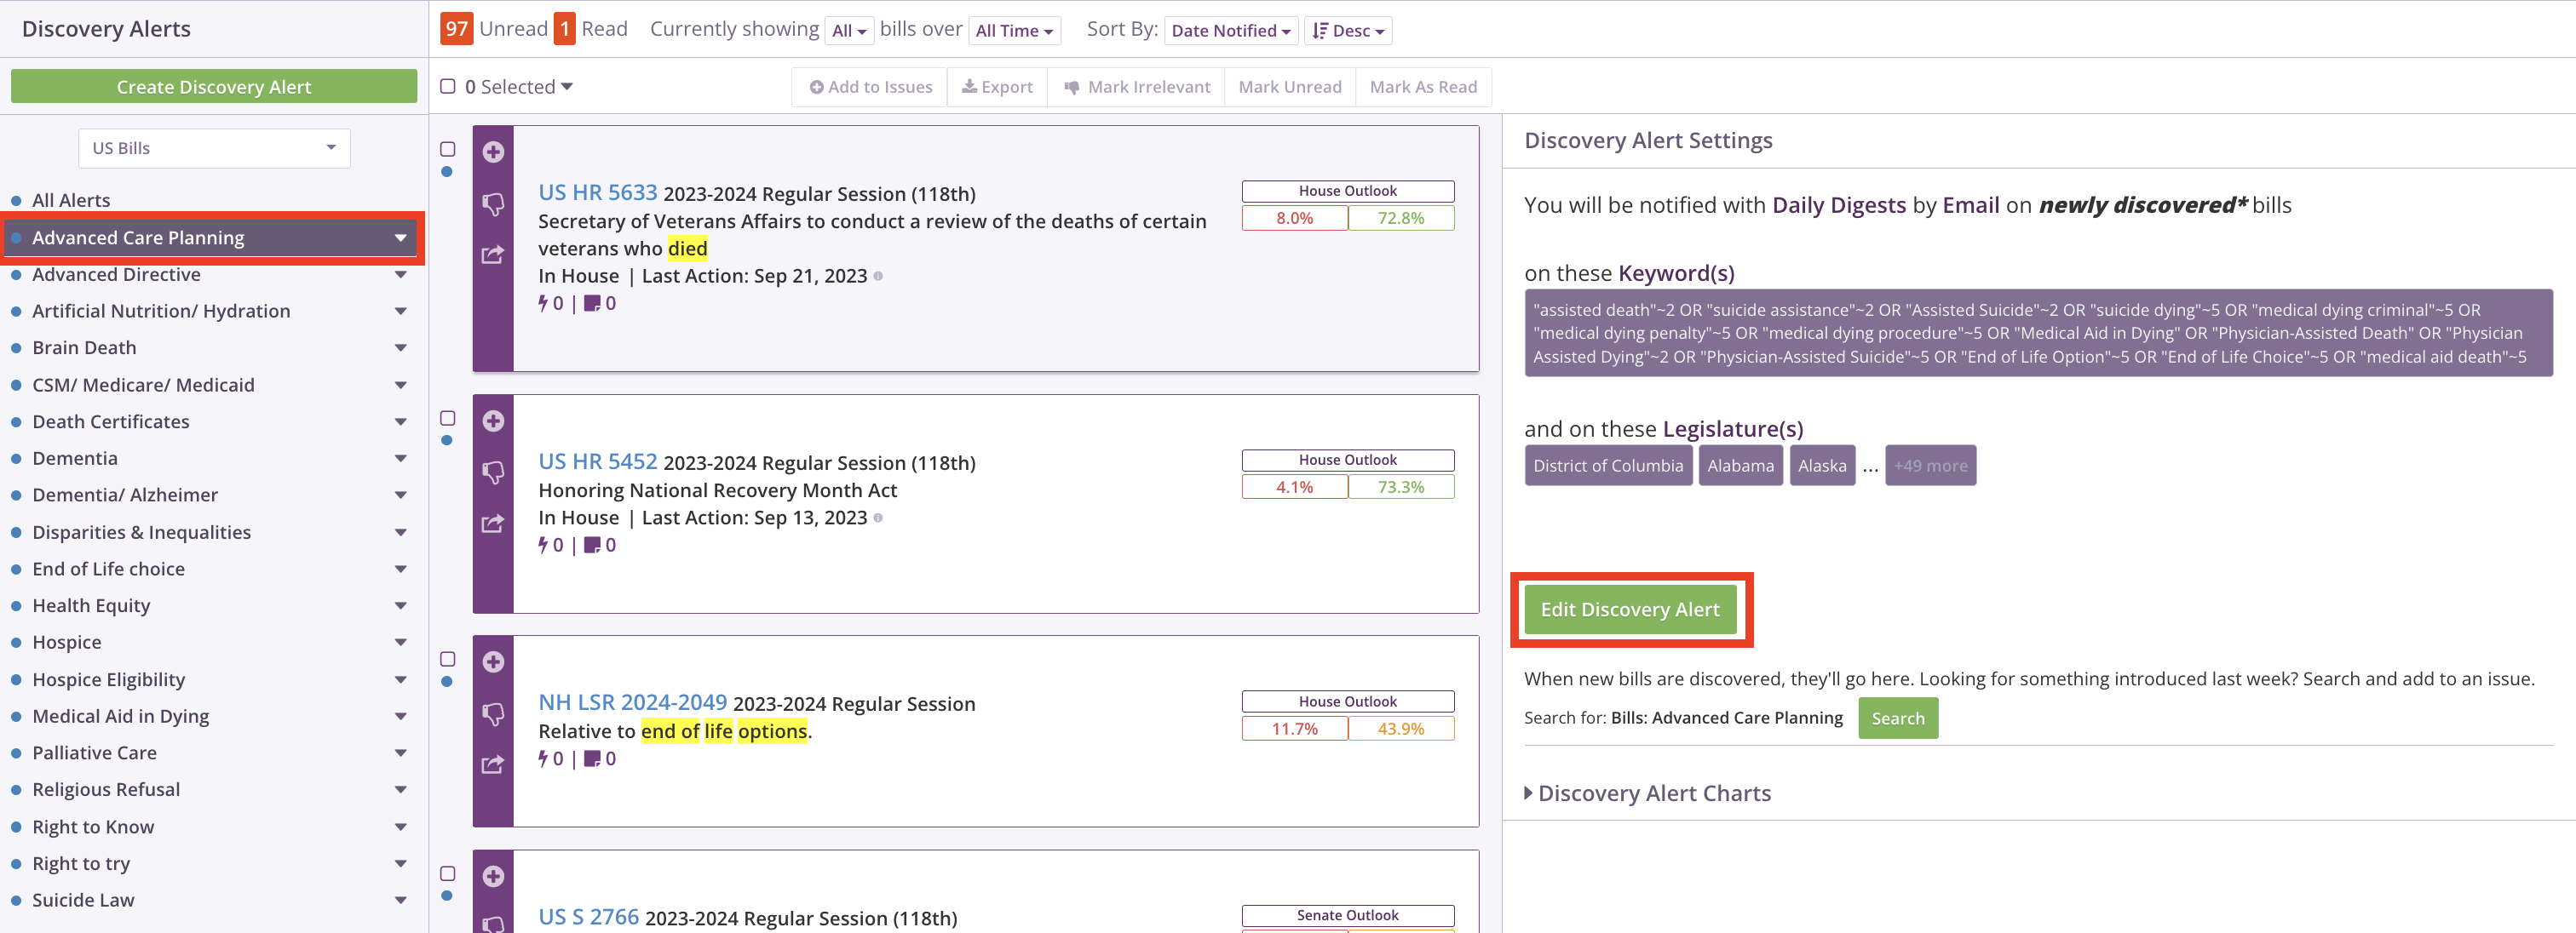This screenshot has height=933, width=2576.
Task: Thumbs down icon on US HR 5633 card
Action: tap(493, 203)
